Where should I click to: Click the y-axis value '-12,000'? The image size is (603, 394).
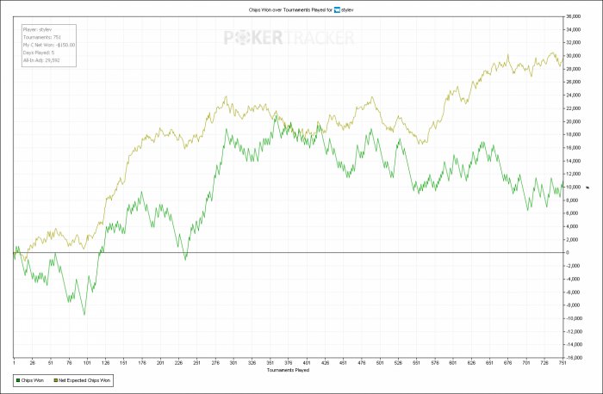tap(574, 331)
